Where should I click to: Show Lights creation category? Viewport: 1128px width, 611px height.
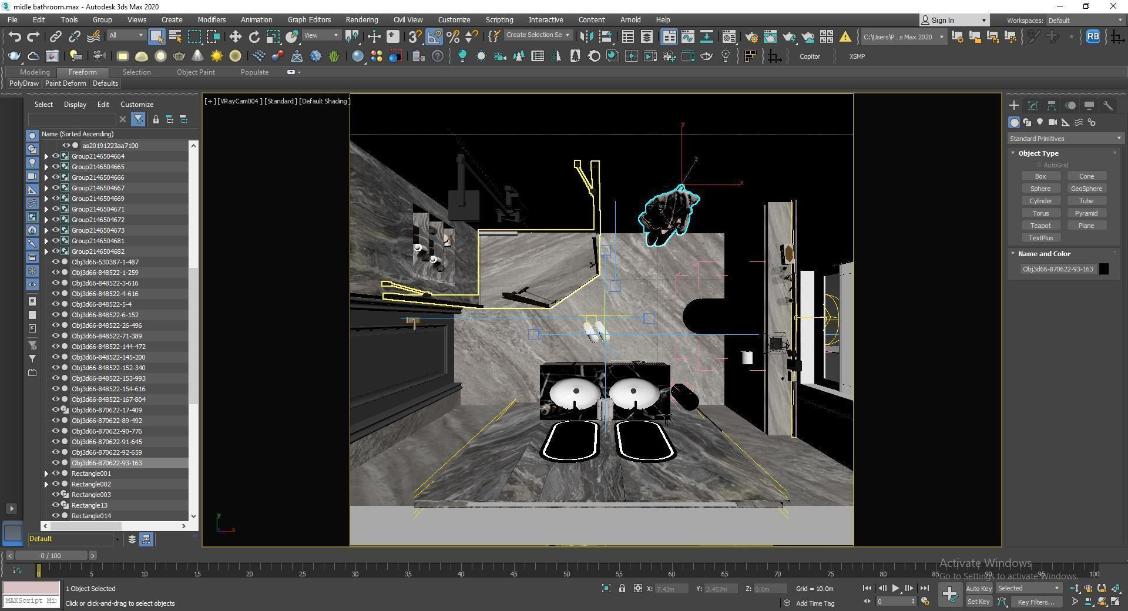(x=1040, y=122)
